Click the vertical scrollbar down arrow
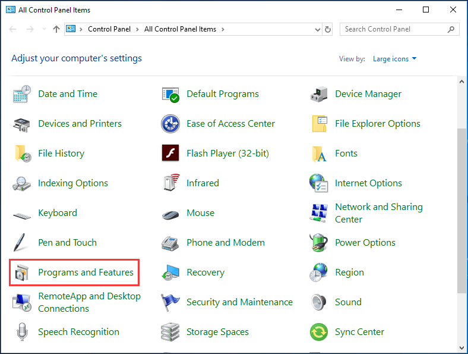Screen dimensions: 468x354 point(462,347)
